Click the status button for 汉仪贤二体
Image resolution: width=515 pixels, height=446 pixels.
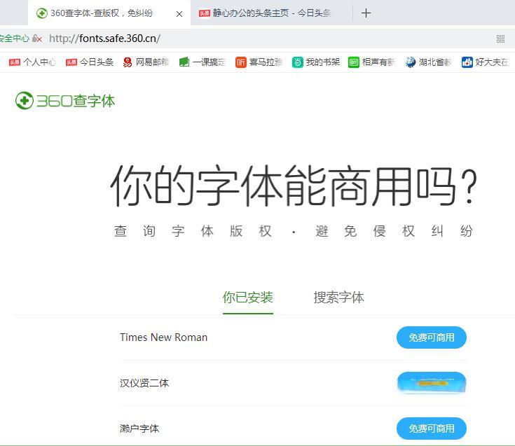click(431, 383)
